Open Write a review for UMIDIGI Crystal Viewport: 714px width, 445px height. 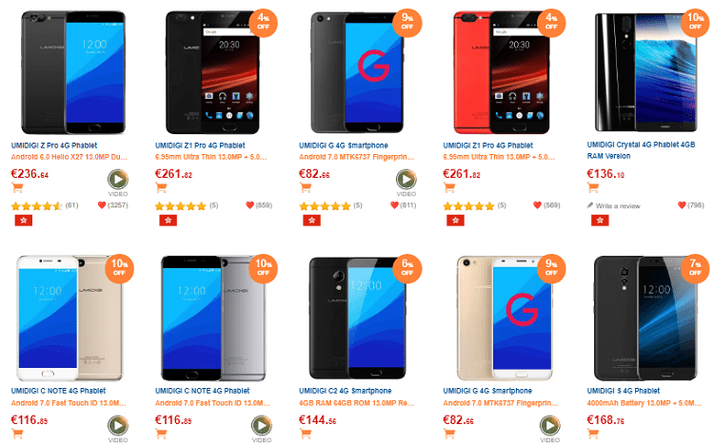(613, 206)
